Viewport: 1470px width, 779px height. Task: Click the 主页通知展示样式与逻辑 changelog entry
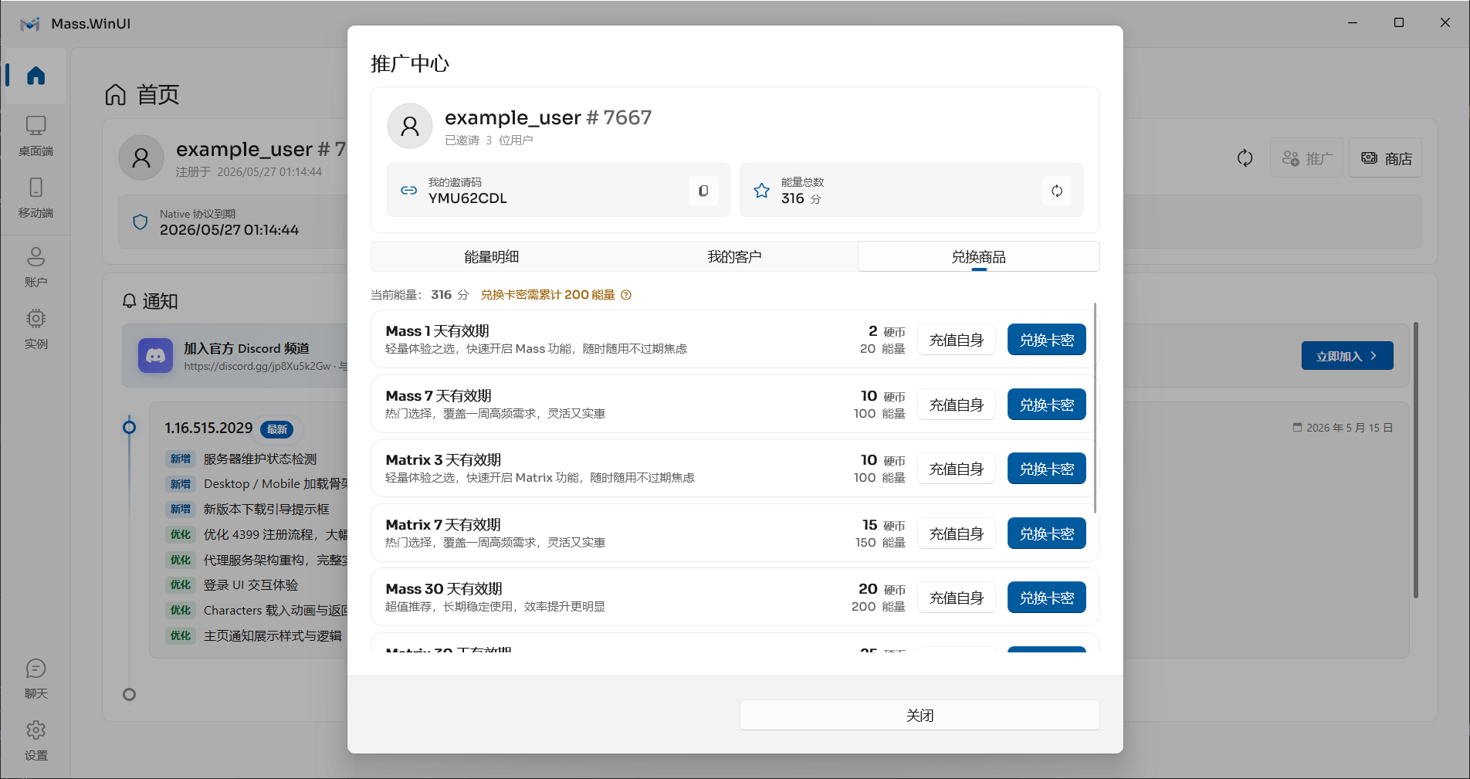coord(273,636)
